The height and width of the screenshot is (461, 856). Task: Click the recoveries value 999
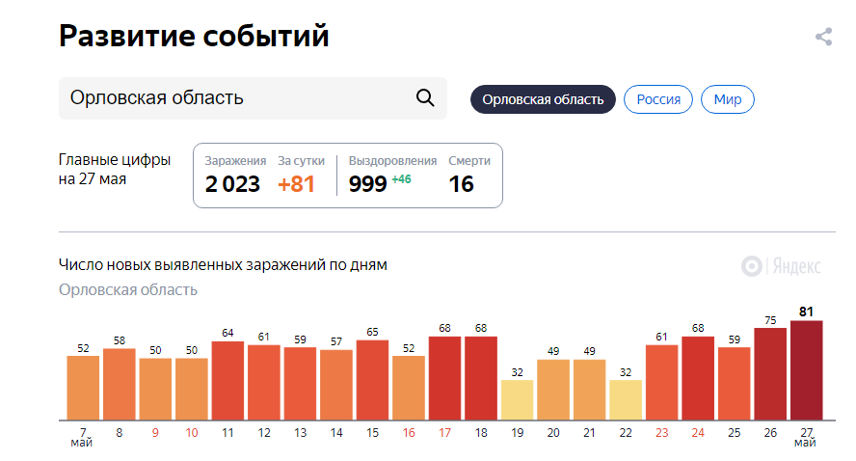368,184
